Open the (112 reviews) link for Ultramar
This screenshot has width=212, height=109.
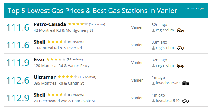(x=87, y=77)
